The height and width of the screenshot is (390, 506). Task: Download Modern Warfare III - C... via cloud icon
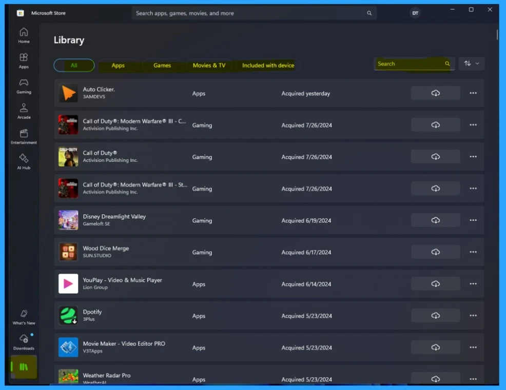pyautogui.click(x=435, y=125)
